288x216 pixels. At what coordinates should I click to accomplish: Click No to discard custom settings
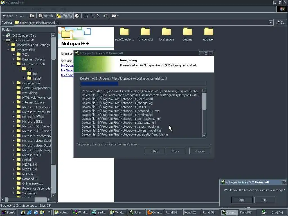[264, 200]
